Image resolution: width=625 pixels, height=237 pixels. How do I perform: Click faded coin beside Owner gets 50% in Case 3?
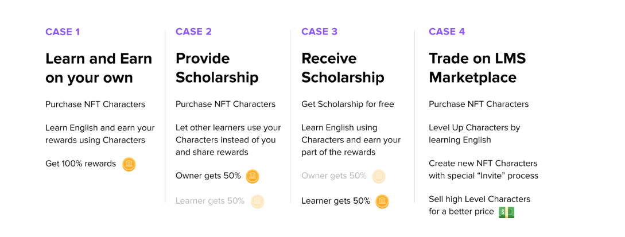click(379, 176)
